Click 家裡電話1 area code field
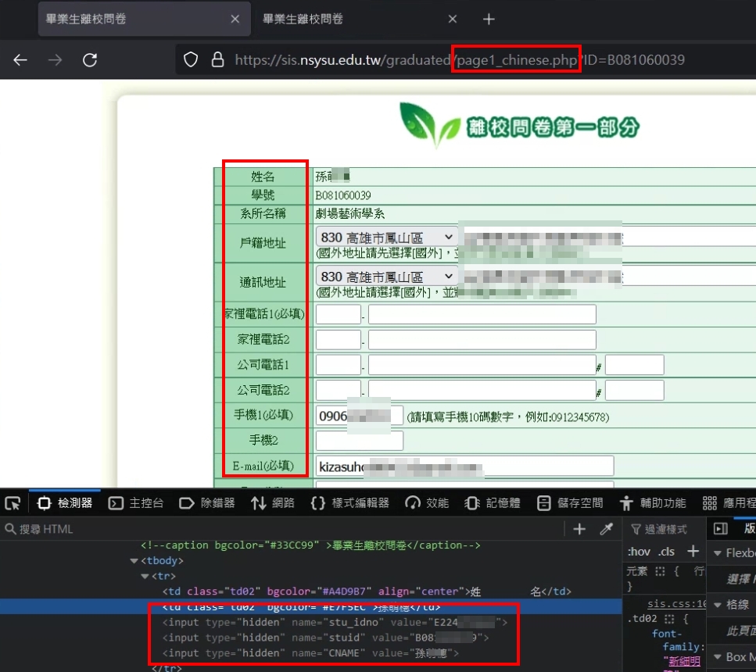This screenshot has width=756, height=672. click(338, 314)
